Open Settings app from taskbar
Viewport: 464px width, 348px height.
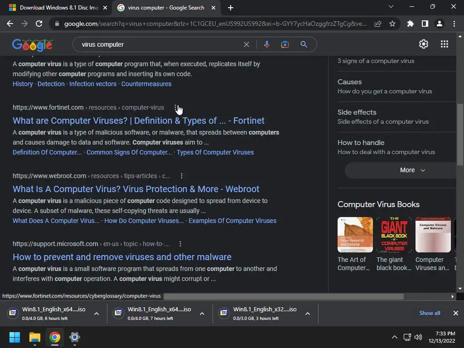coord(75,337)
